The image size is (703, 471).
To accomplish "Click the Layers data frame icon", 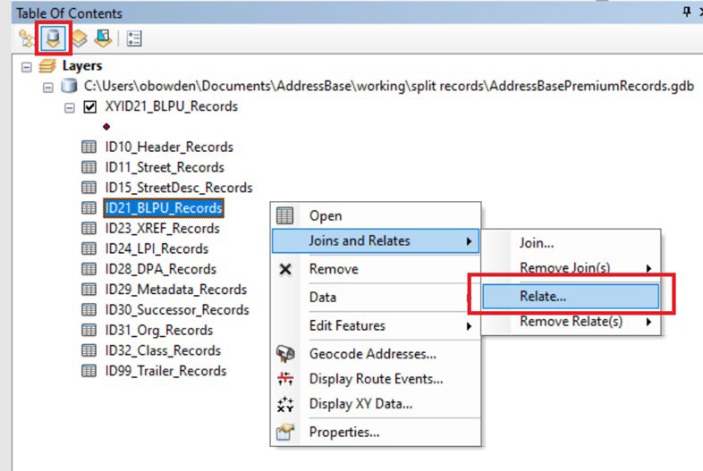I will pos(47,66).
